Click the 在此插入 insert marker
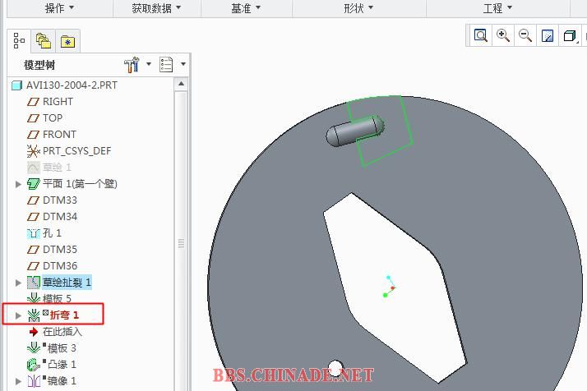This screenshot has width=587, height=391. point(62,332)
